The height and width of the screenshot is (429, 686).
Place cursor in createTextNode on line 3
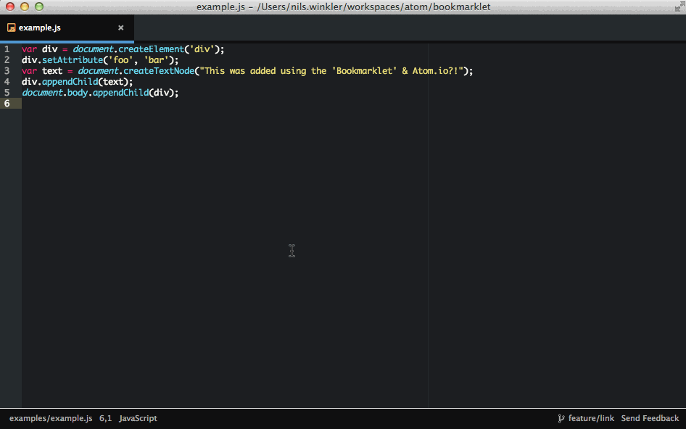tap(159, 71)
